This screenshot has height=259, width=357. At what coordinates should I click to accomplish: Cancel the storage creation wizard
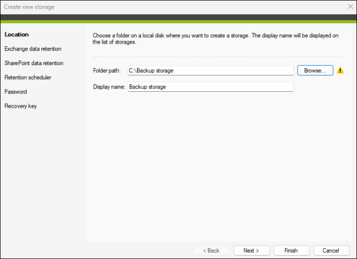pos(331,250)
